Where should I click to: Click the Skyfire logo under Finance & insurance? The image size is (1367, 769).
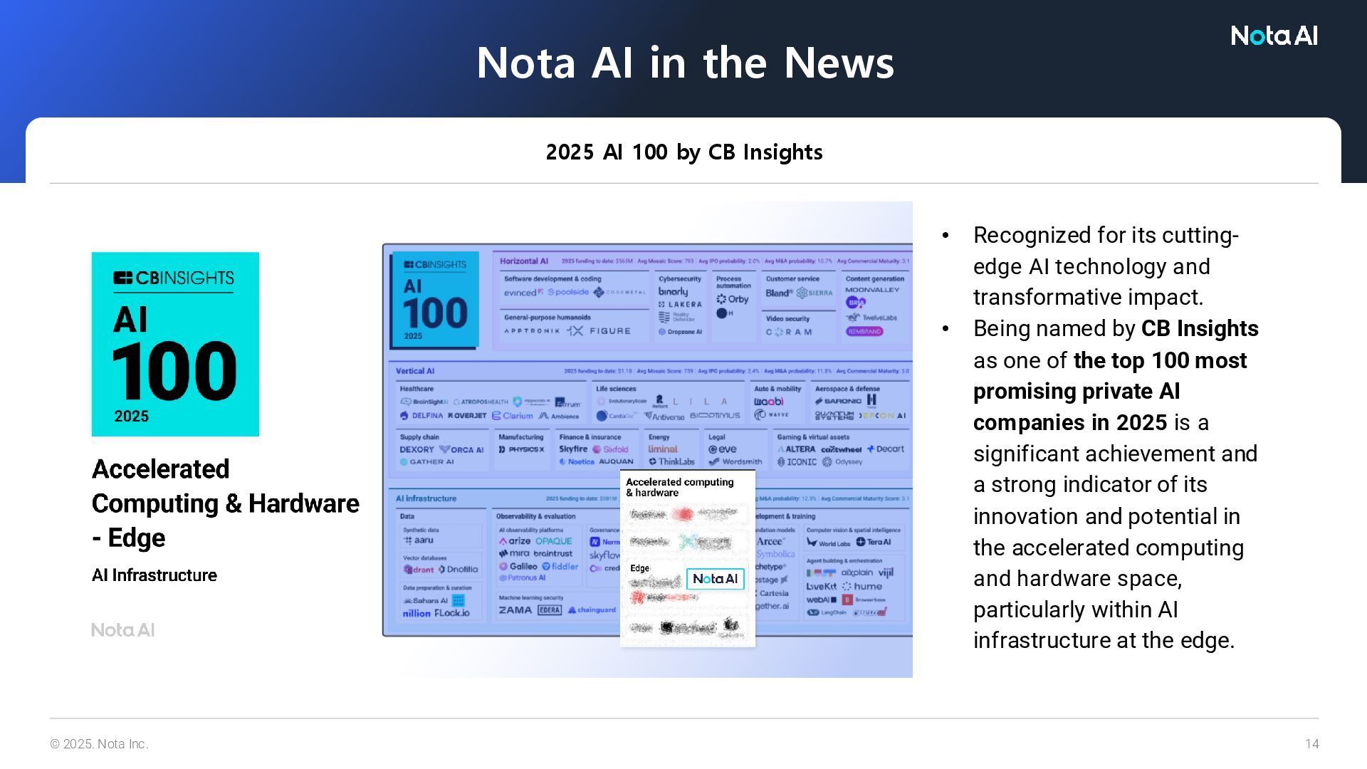coord(573,449)
